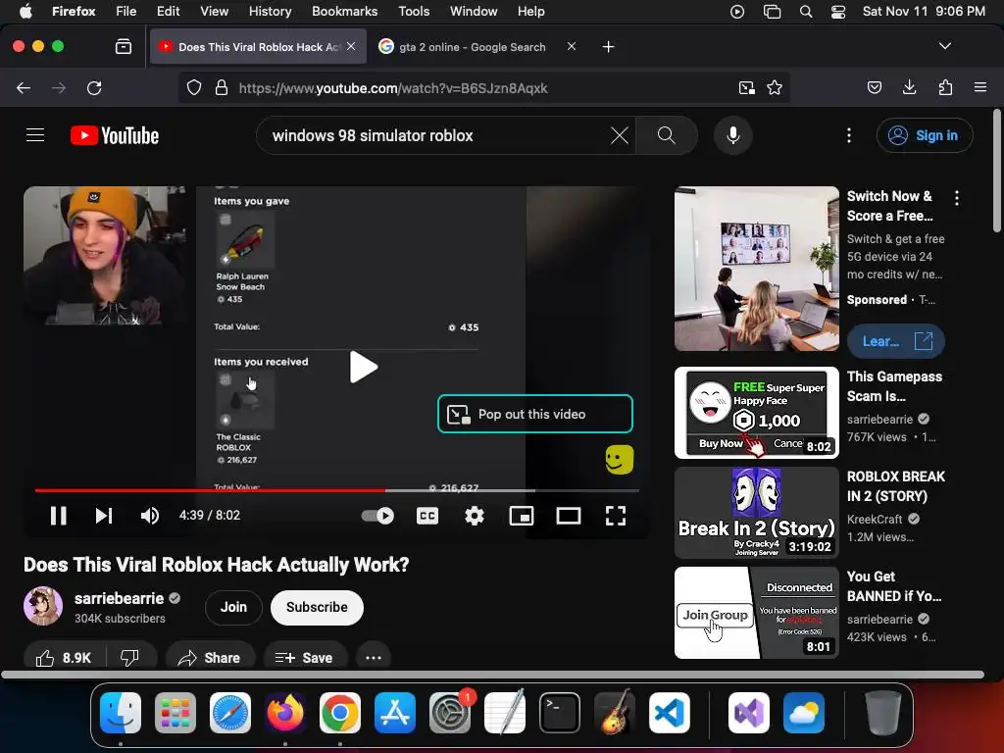Open YouTube settings three-dot menu
Image resolution: width=1004 pixels, height=753 pixels.
click(x=849, y=135)
